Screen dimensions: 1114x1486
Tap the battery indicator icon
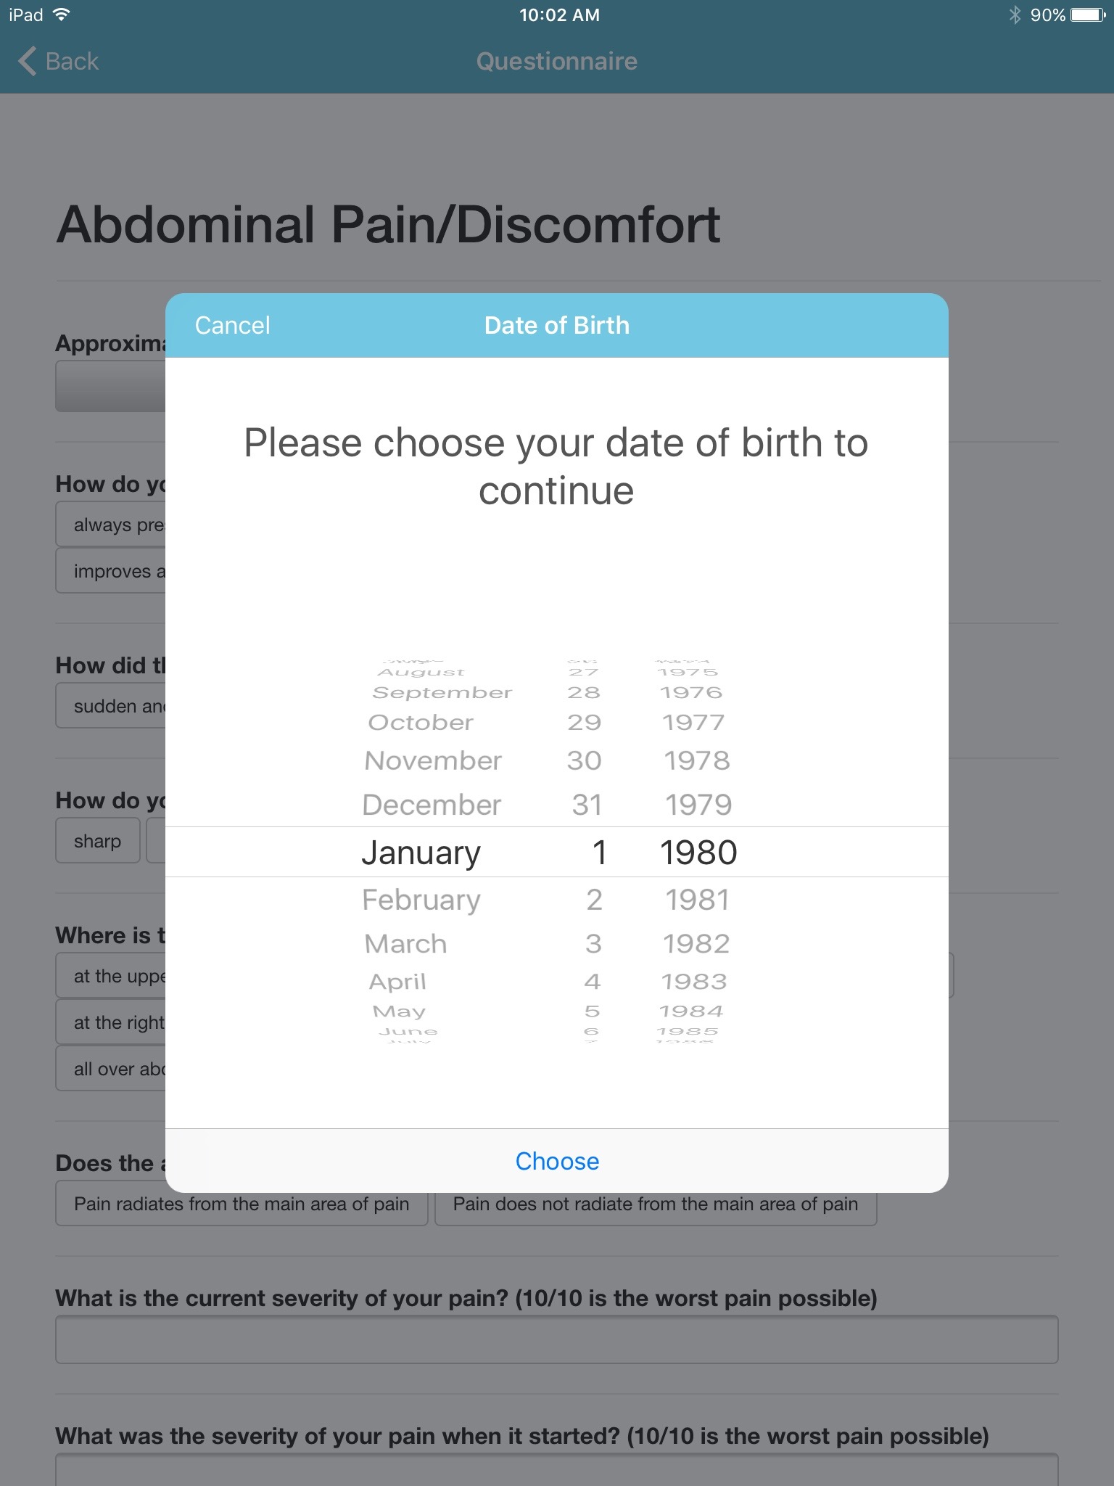coord(1088,15)
